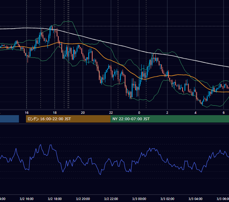
Task: Click the 3/3 04:00 label on the bottom axis
Action: tap(195, 199)
